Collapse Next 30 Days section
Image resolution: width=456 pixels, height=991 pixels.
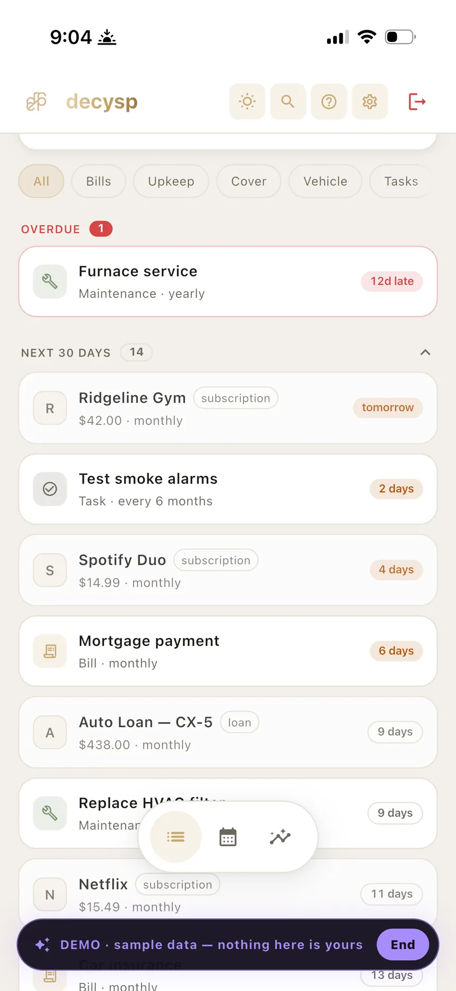click(425, 352)
